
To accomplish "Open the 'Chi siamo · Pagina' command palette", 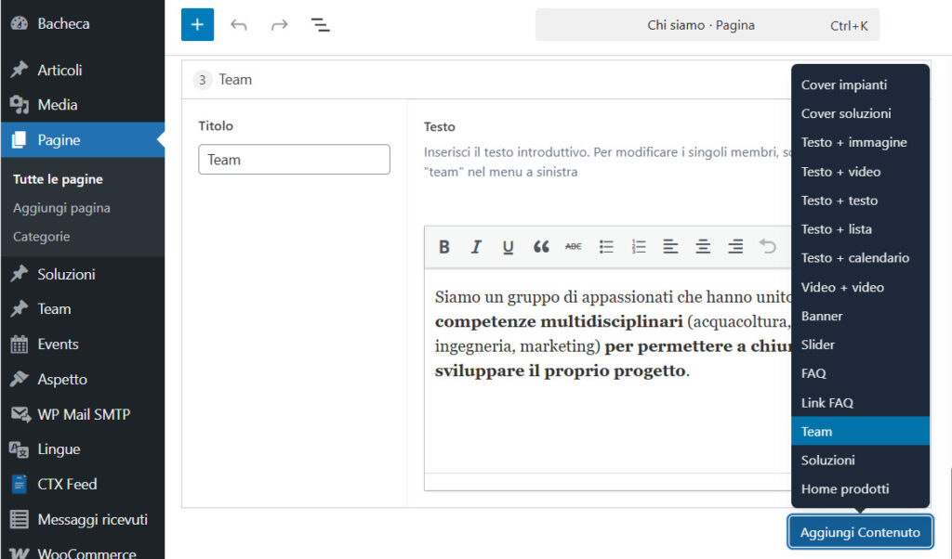I will [x=707, y=25].
